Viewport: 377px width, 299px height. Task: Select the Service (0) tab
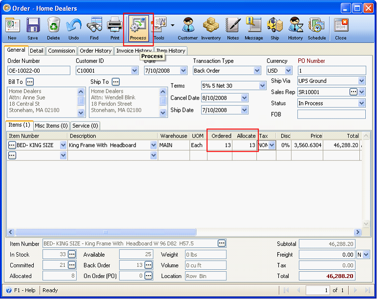85,126
